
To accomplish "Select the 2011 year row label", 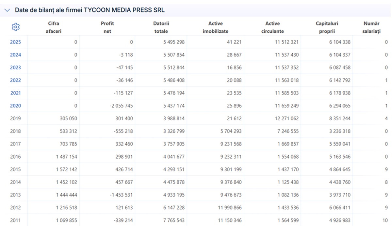I will 15,220.
